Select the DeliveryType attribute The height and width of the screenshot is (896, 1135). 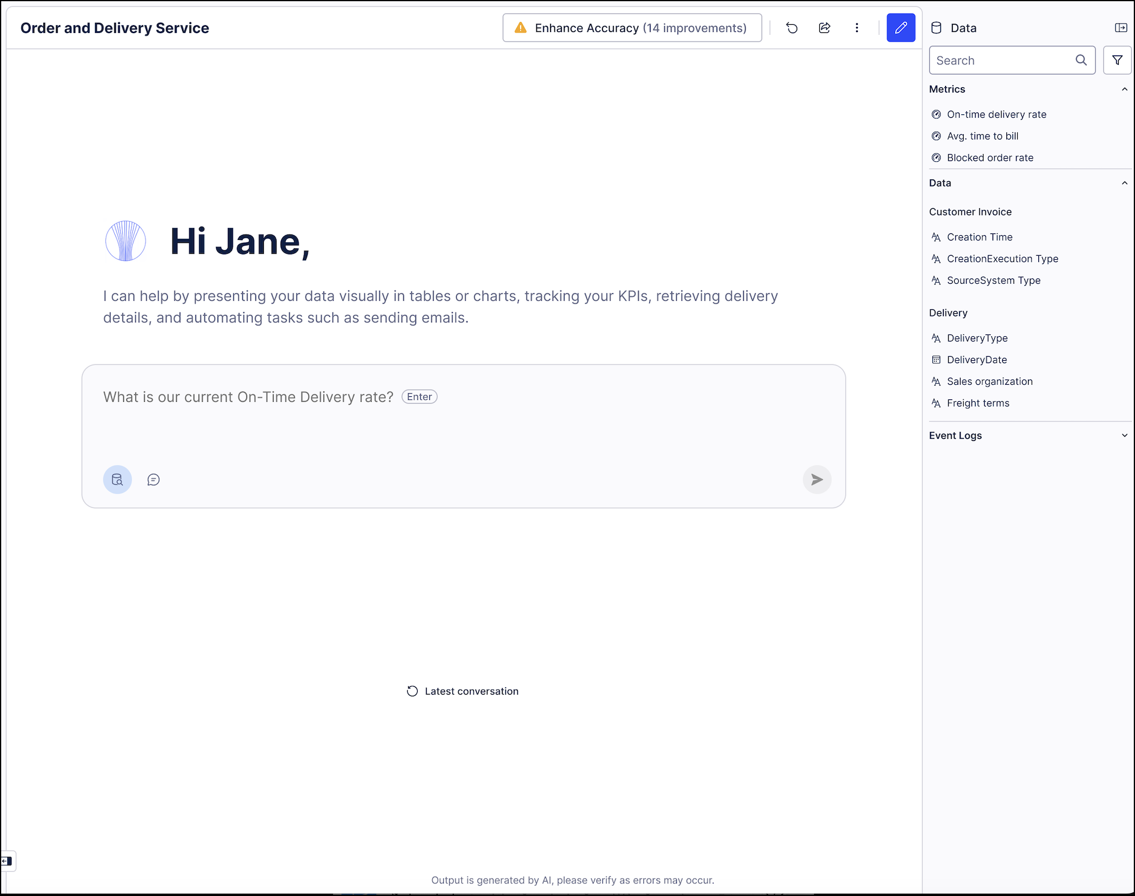[x=977, y=338]
